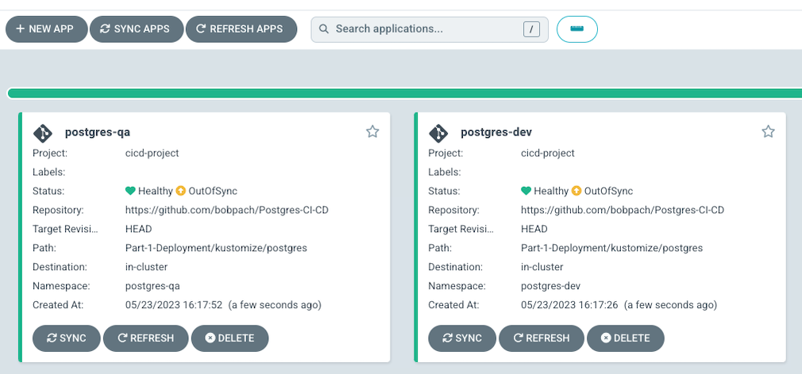Screen dimensions: 802x374
Task: Delete the postgres-dev application
Action: pyautogui.click(x=625, y=338)
